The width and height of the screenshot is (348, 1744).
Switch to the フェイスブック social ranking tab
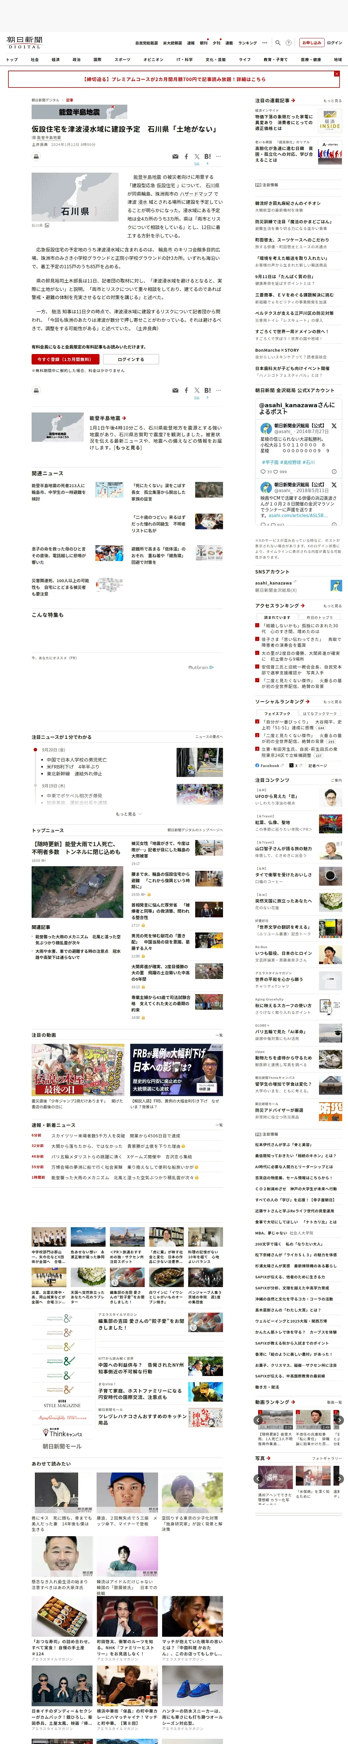[277, 714]
